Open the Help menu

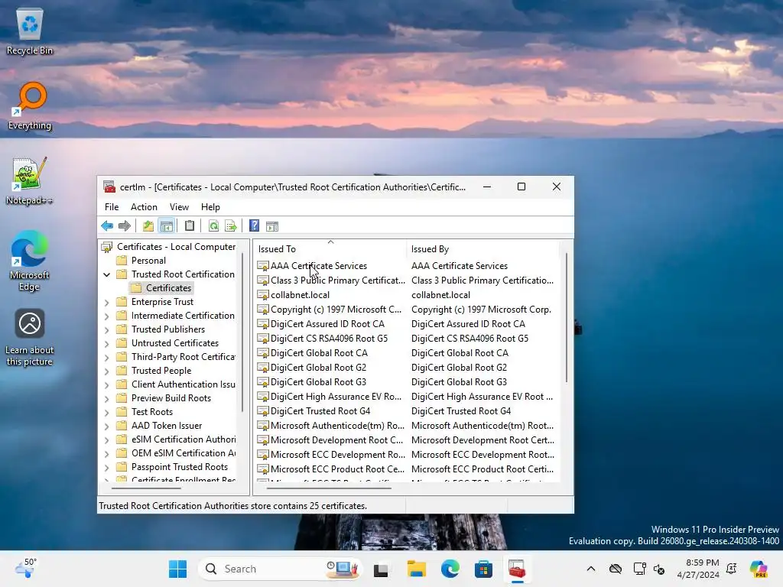tap(210, 207)
